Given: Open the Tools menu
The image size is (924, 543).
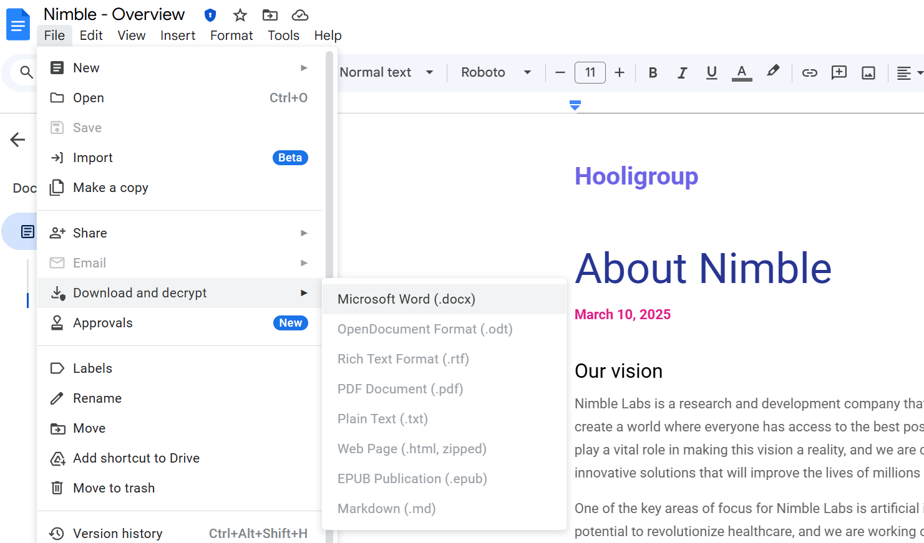Looking at the screenshot, I should (x=283, y=36).
